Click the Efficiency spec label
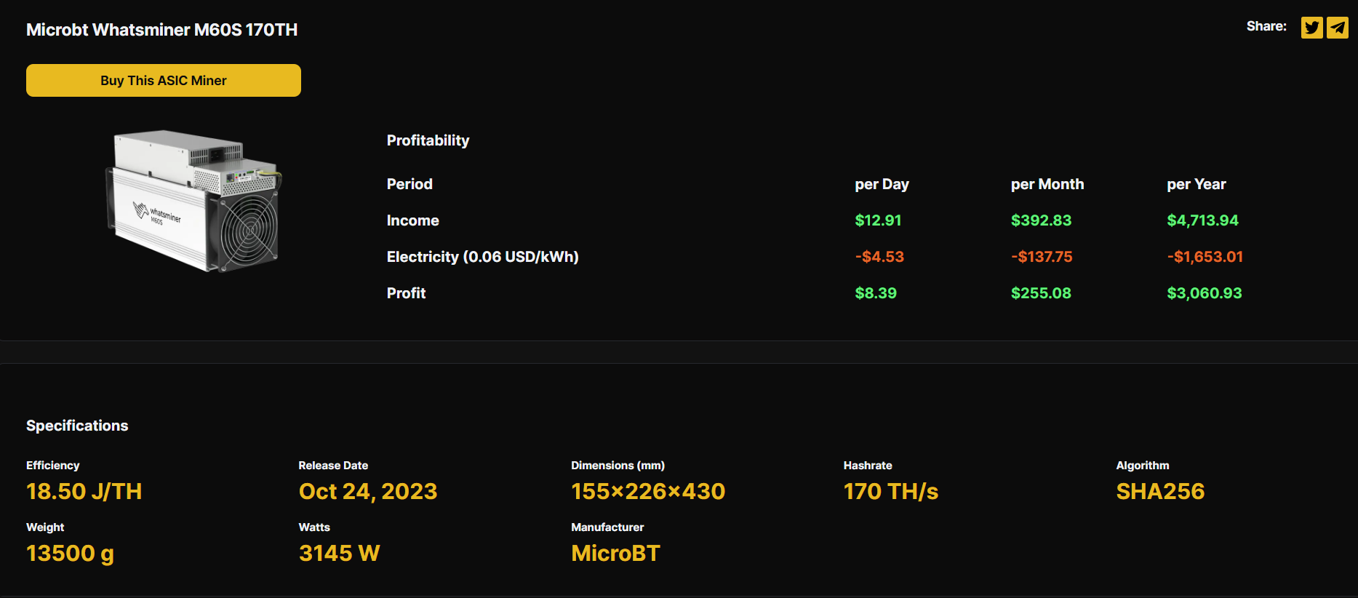 tap(52, 466)
